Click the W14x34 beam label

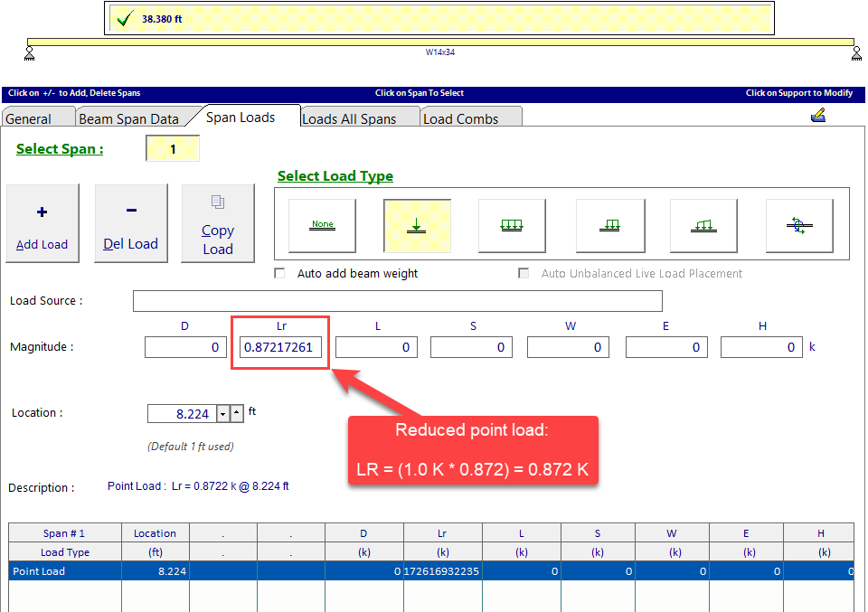click(x=440, y=52)
